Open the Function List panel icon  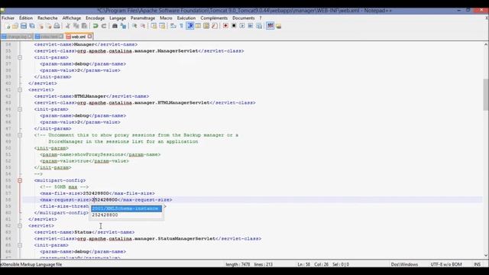215,26
